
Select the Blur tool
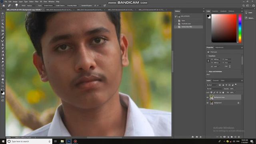(x=3, y=58)
